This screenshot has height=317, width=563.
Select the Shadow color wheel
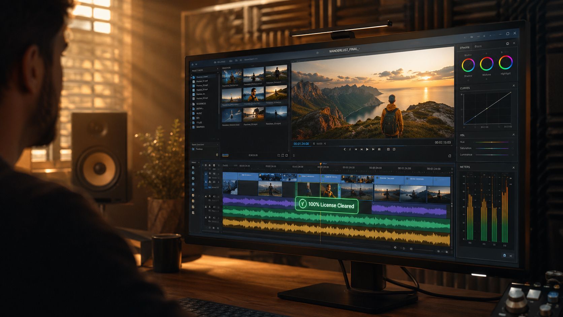click(x=468, y=65)
